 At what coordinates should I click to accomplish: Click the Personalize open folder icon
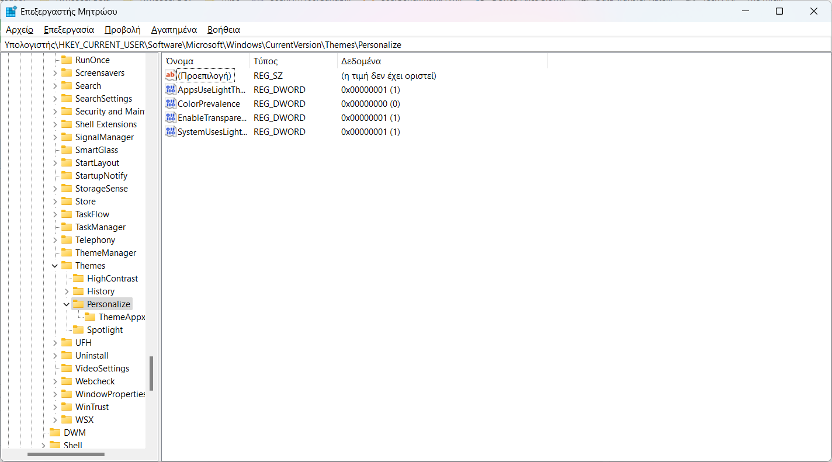pyautogui.click(x=78, y=304)
